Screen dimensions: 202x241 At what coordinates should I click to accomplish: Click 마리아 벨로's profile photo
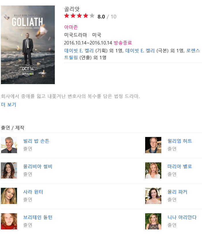pos(153,170)
